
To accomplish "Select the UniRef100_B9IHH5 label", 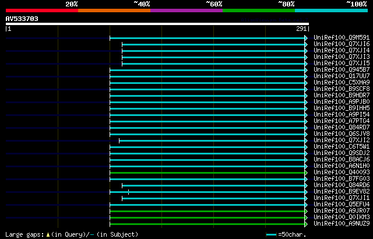I will pyautogui.click(x=342, y=108).
